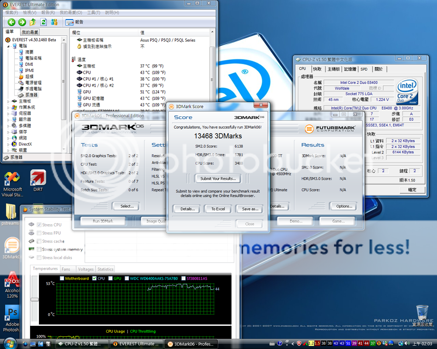Switch to the 快取 tab in CPU-Z
Image resolution: width=437 pixels, height=349 pixels.
tap(317, 69)
